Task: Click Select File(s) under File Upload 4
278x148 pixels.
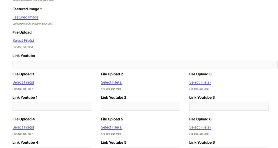Action: 23,127
